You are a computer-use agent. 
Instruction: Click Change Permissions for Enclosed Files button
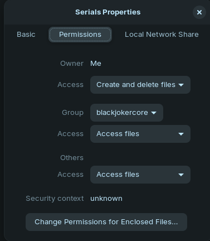pyautogui.click(x=106, y=222)
